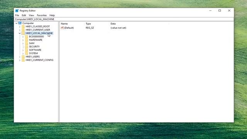Click the REG_SZ type cell
Screen dimensions: 247x139
click(x=90, y=28)
